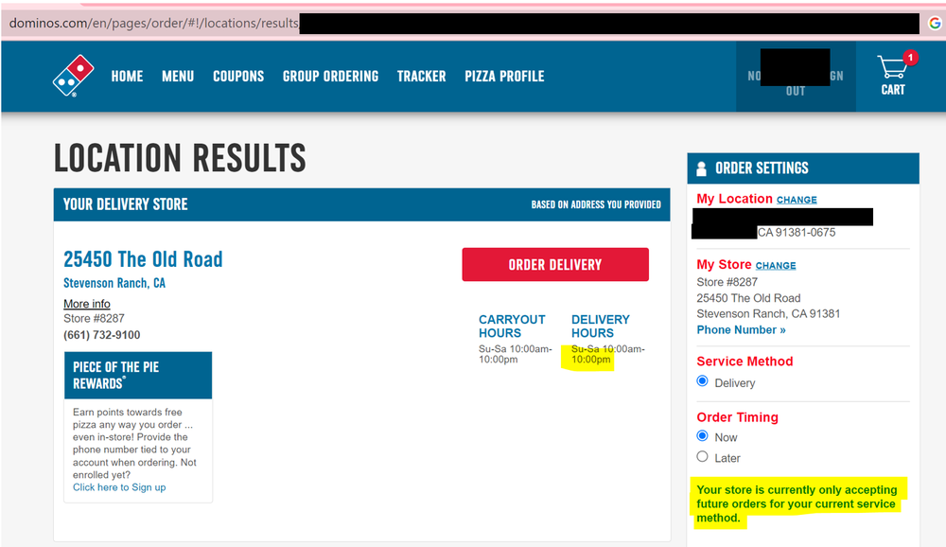Open "More info" for store #8287

[x=87, y=303]
